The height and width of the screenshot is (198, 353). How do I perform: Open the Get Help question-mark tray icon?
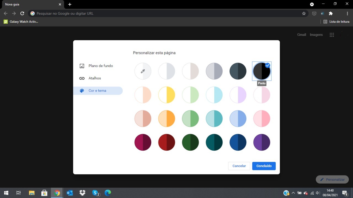coord(286,193)
